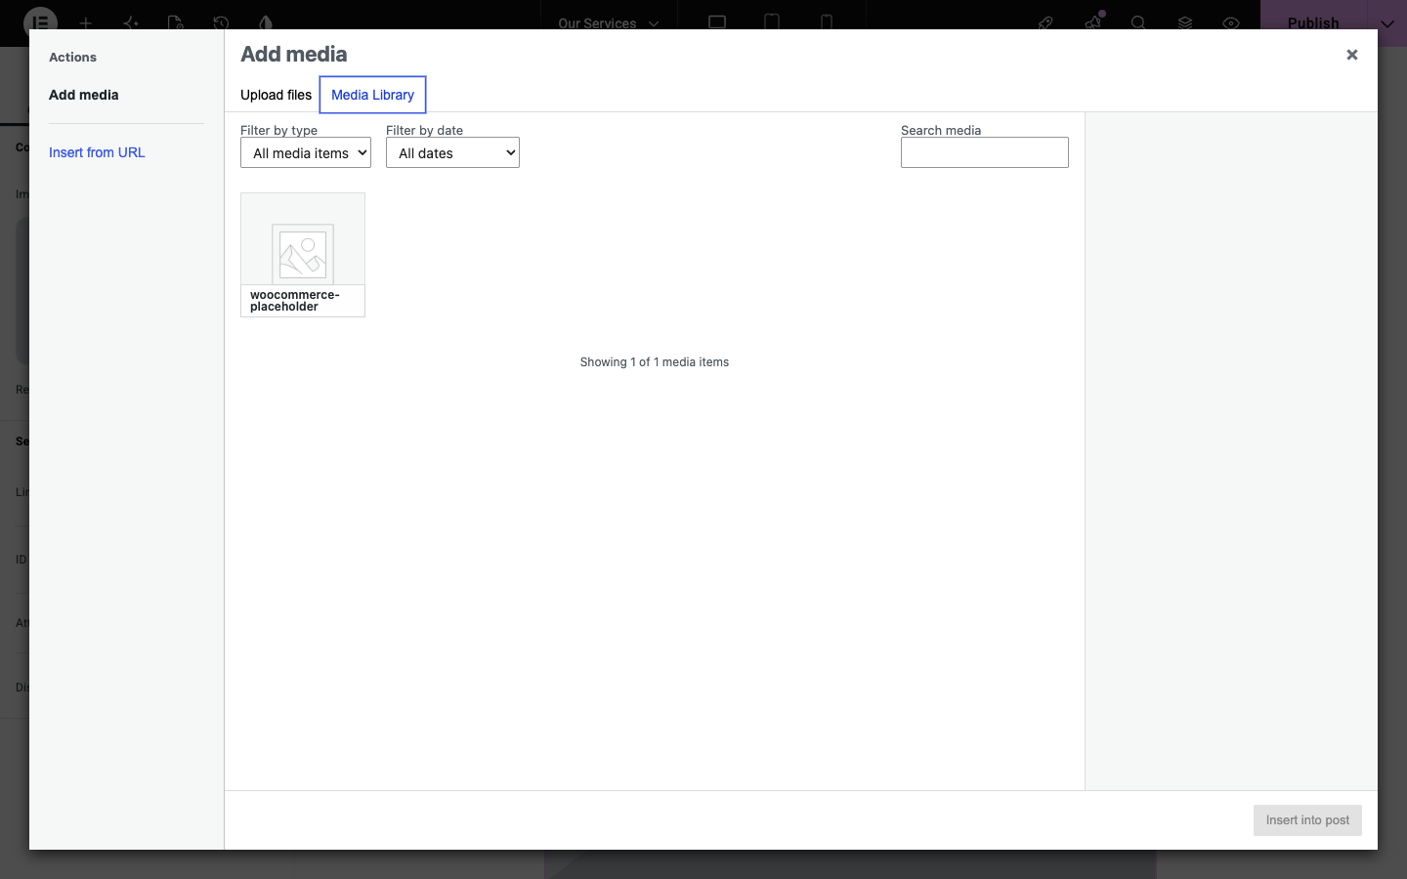
Task: Switch to tablet device view icon
Action: pos(772,21)
